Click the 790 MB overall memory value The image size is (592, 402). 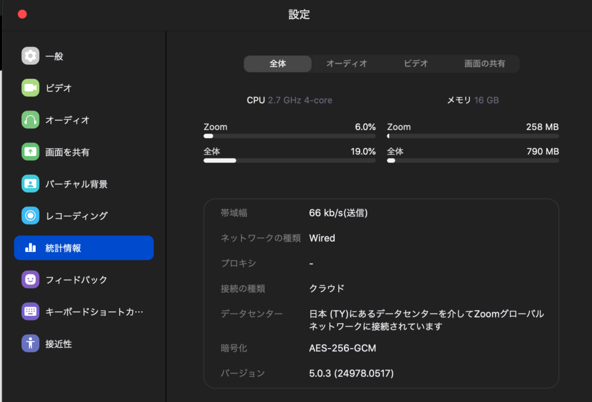coord(542,152)
